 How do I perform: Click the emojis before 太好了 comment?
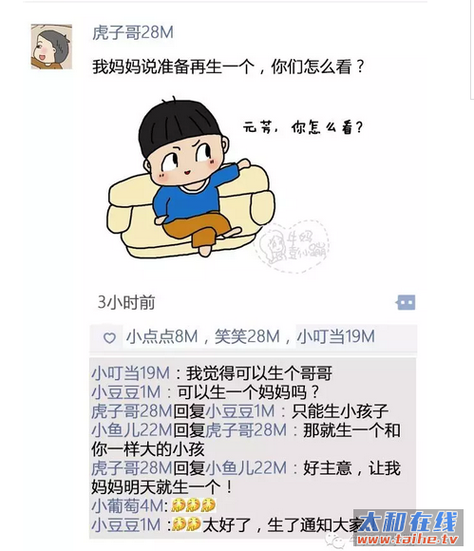click(x=186, y=524)
